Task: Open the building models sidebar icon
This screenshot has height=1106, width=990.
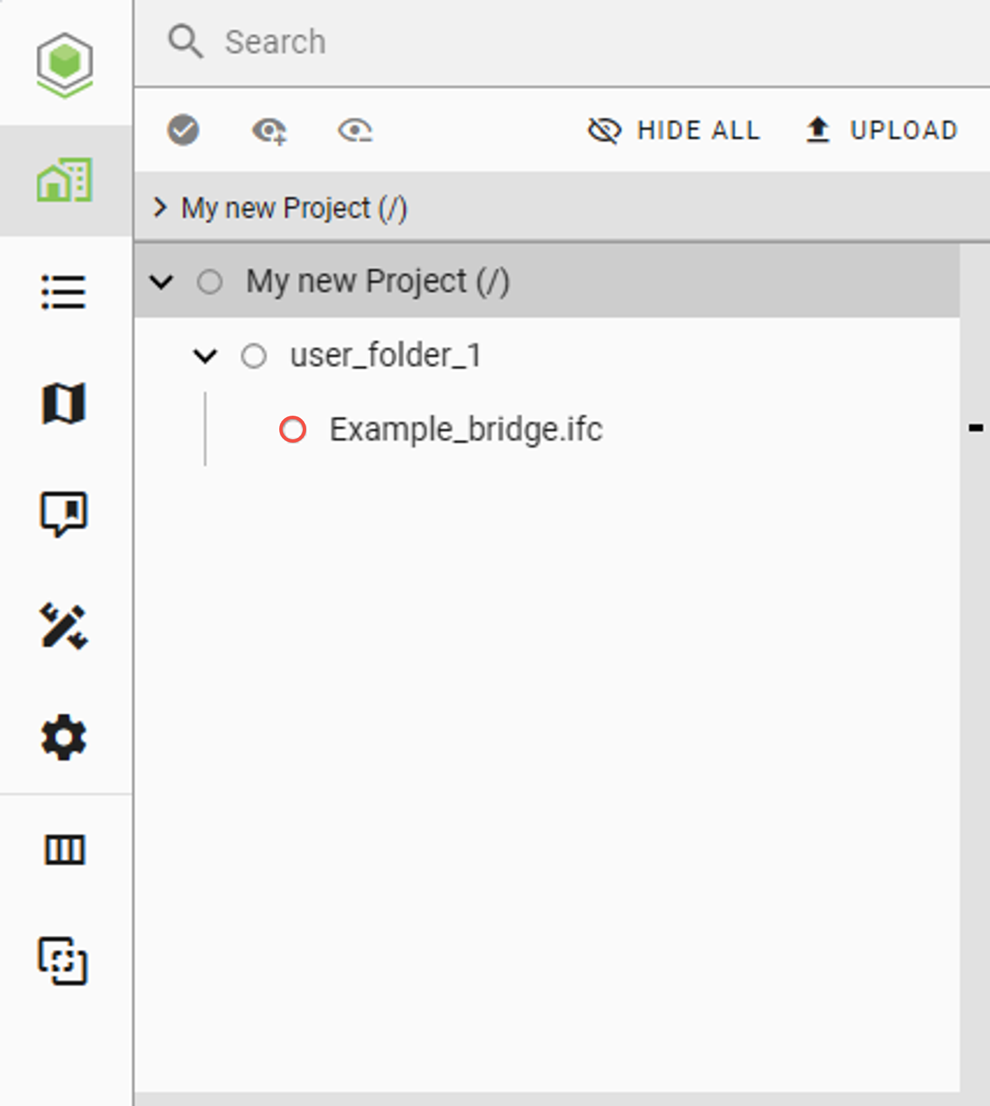Action: coord(65,180)
